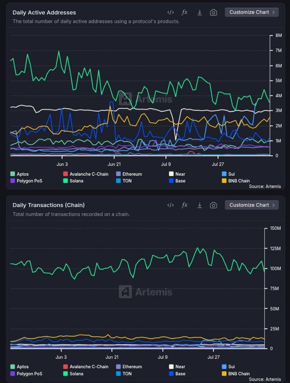This screenshot has height=383, width=290.
Task: Click Customize Chart in Daily Active Addresses panel
Action: pyautogui.click(x=252, y=12)
